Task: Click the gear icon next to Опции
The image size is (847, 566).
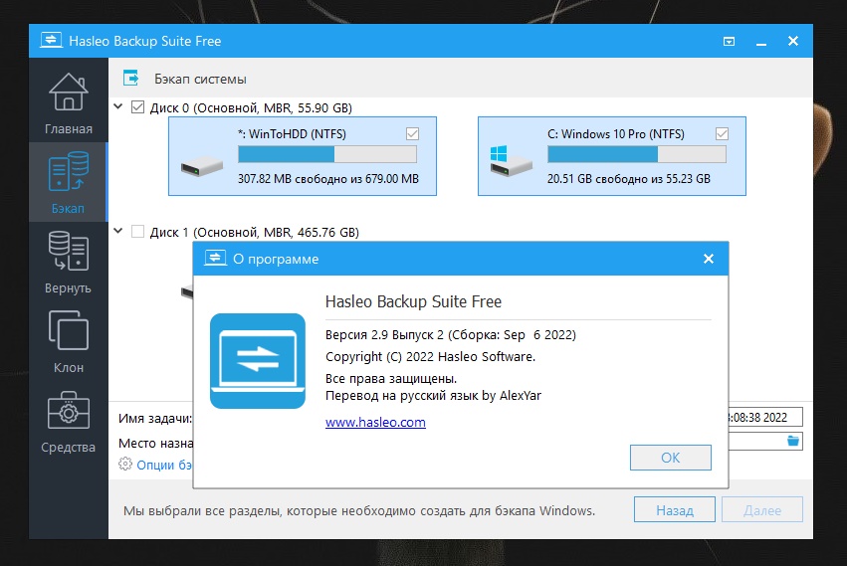Action: (x=125, y=464)
